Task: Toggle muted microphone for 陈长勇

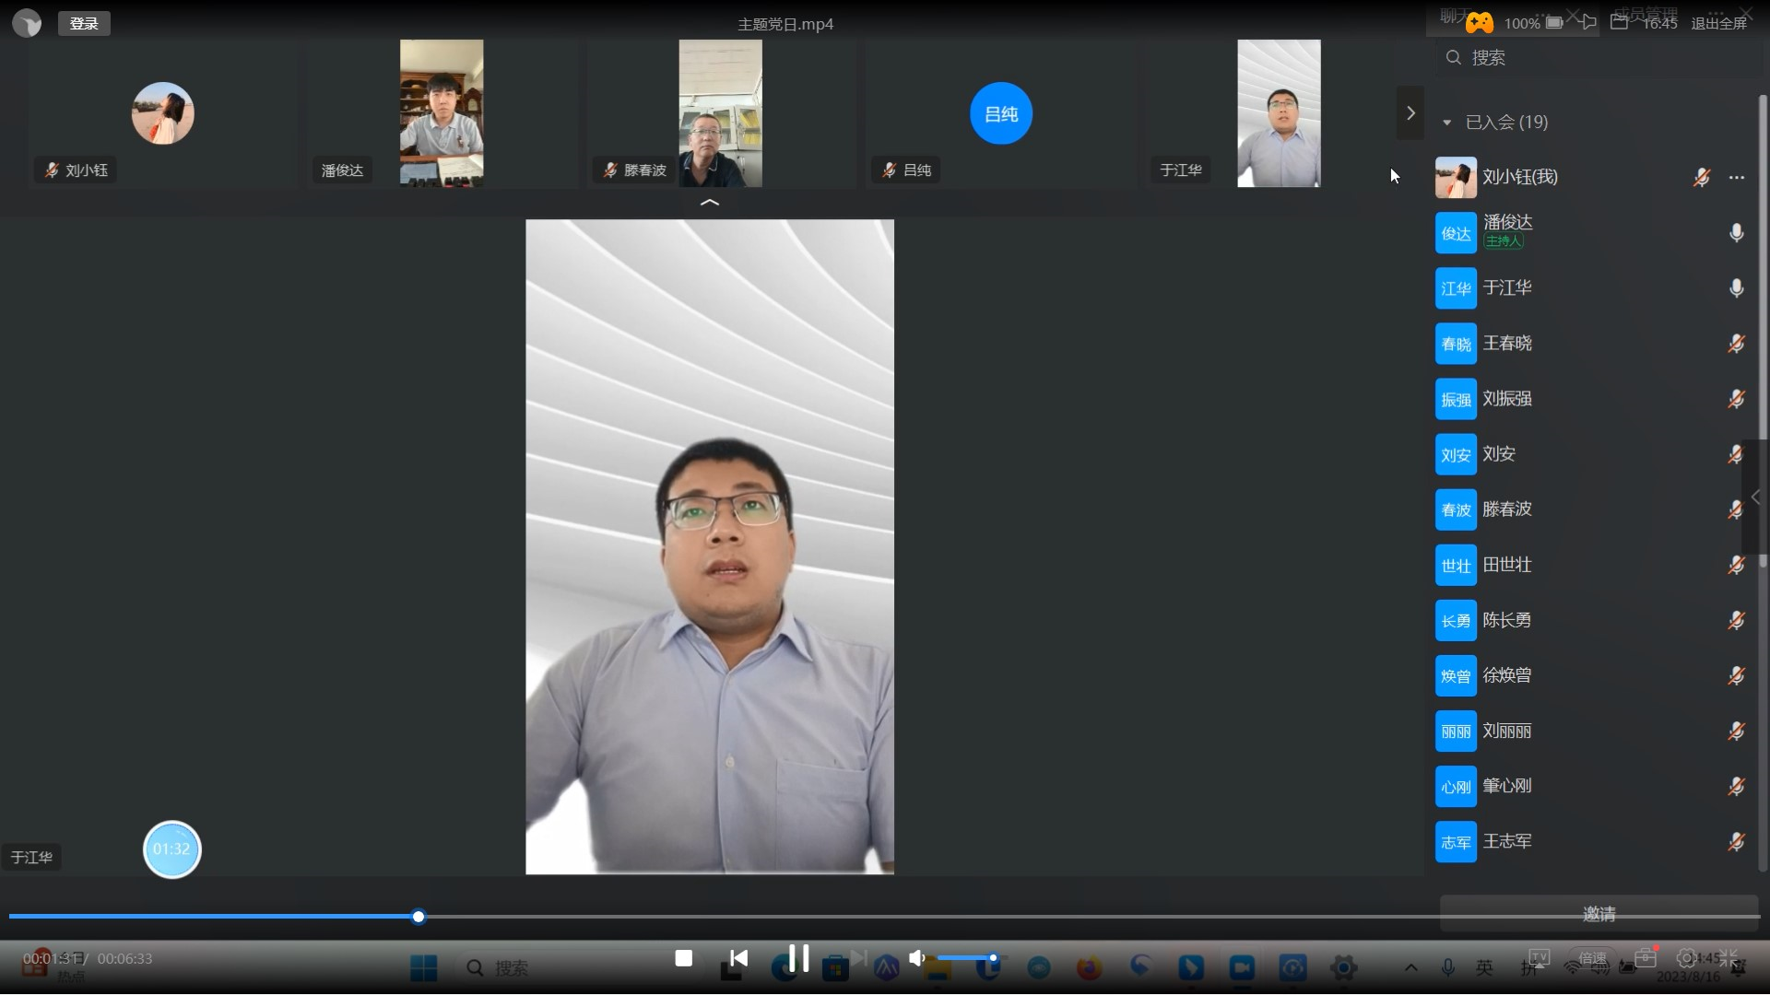Action: pos(1736,620)
